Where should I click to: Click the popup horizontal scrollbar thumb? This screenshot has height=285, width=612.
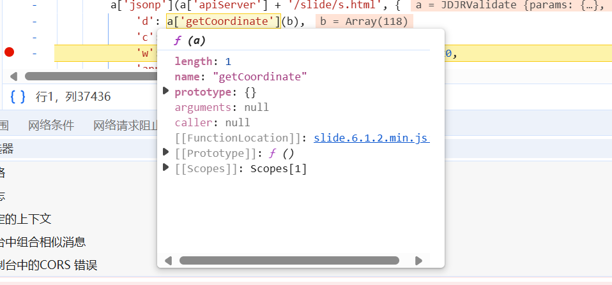(x=289, y=261)
